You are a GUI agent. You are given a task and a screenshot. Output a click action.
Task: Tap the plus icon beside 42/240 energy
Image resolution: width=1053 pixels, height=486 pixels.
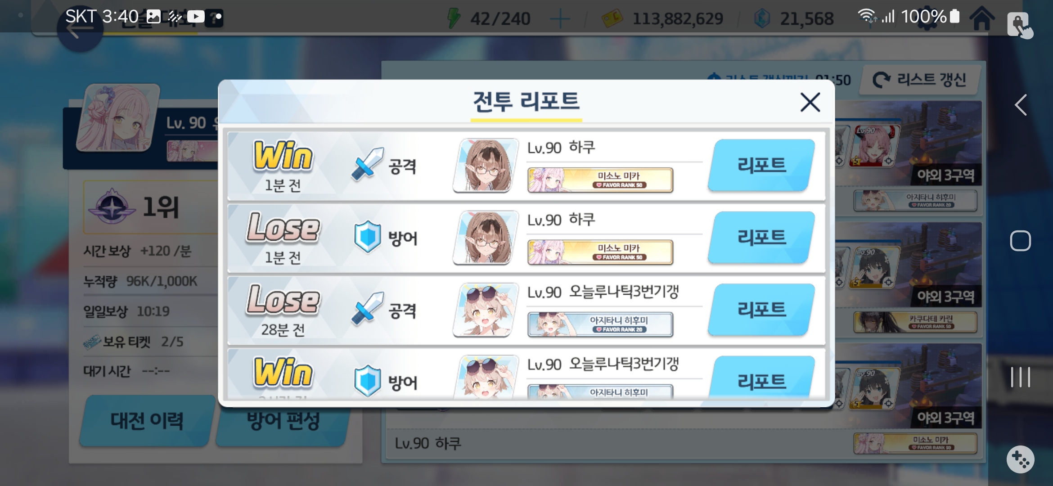point(560,19)
